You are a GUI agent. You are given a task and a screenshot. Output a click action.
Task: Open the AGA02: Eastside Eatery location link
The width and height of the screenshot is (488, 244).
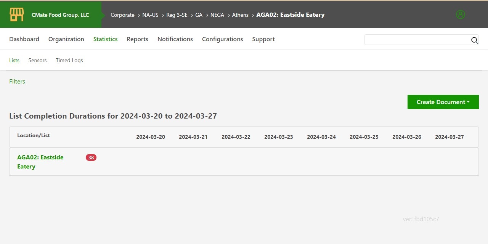[x=40, y=162]
